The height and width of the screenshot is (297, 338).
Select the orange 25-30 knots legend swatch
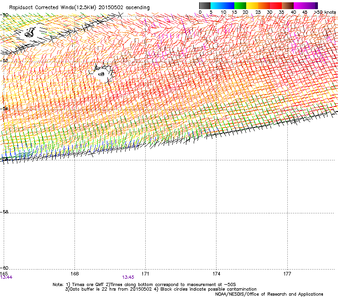point(264,5)
